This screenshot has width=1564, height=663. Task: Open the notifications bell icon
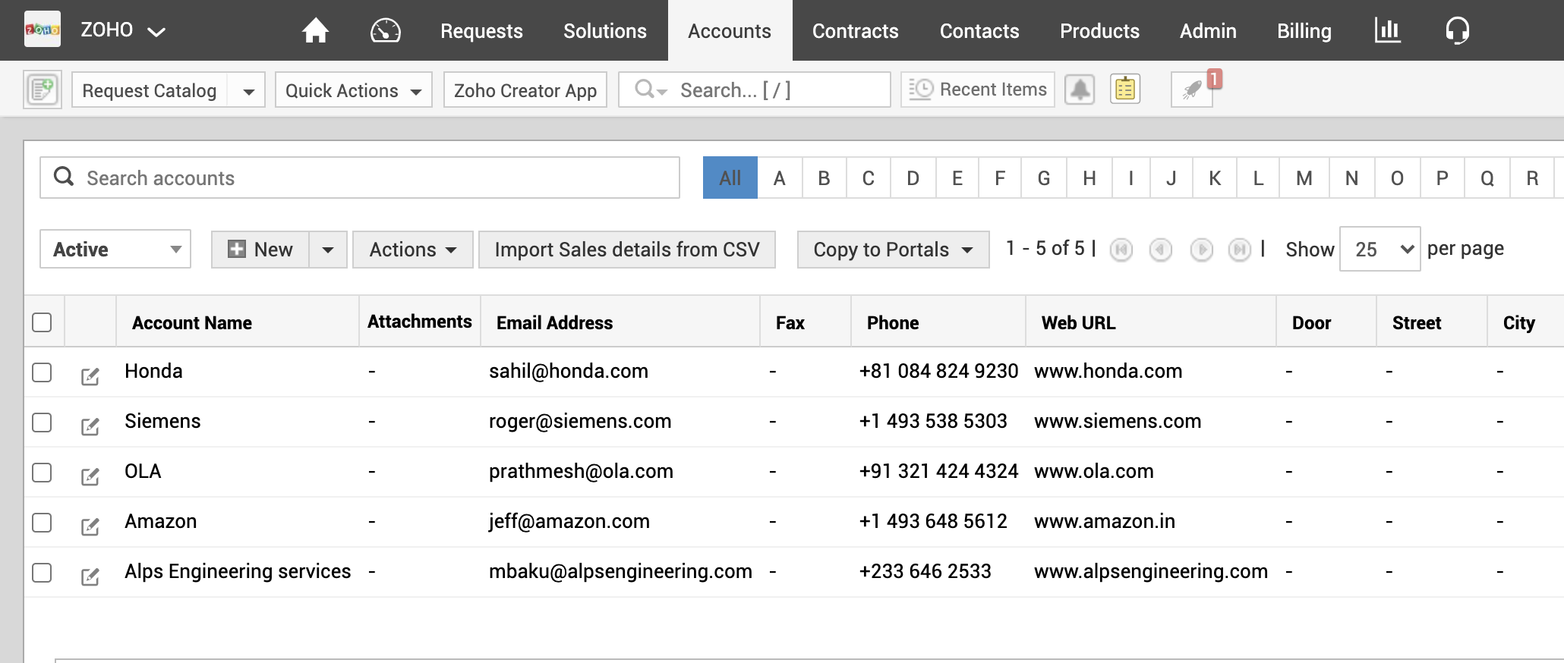point(1080,90)
